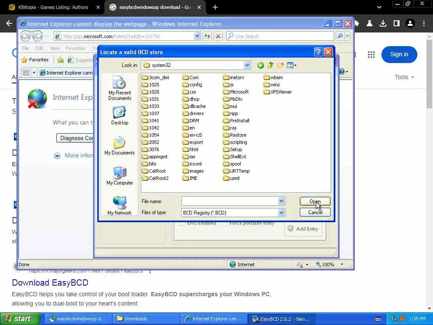The height and width of the screenshot is (325, 433).
Task: Click the dialog's Help question mark button
Action: [x=318, y=52]
